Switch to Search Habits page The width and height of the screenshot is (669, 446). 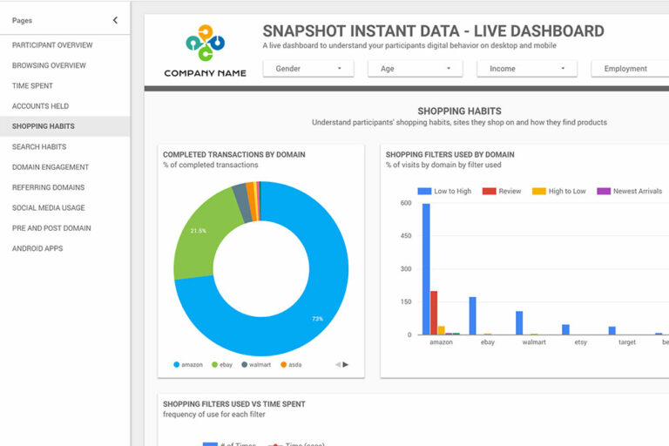[39, 147]
